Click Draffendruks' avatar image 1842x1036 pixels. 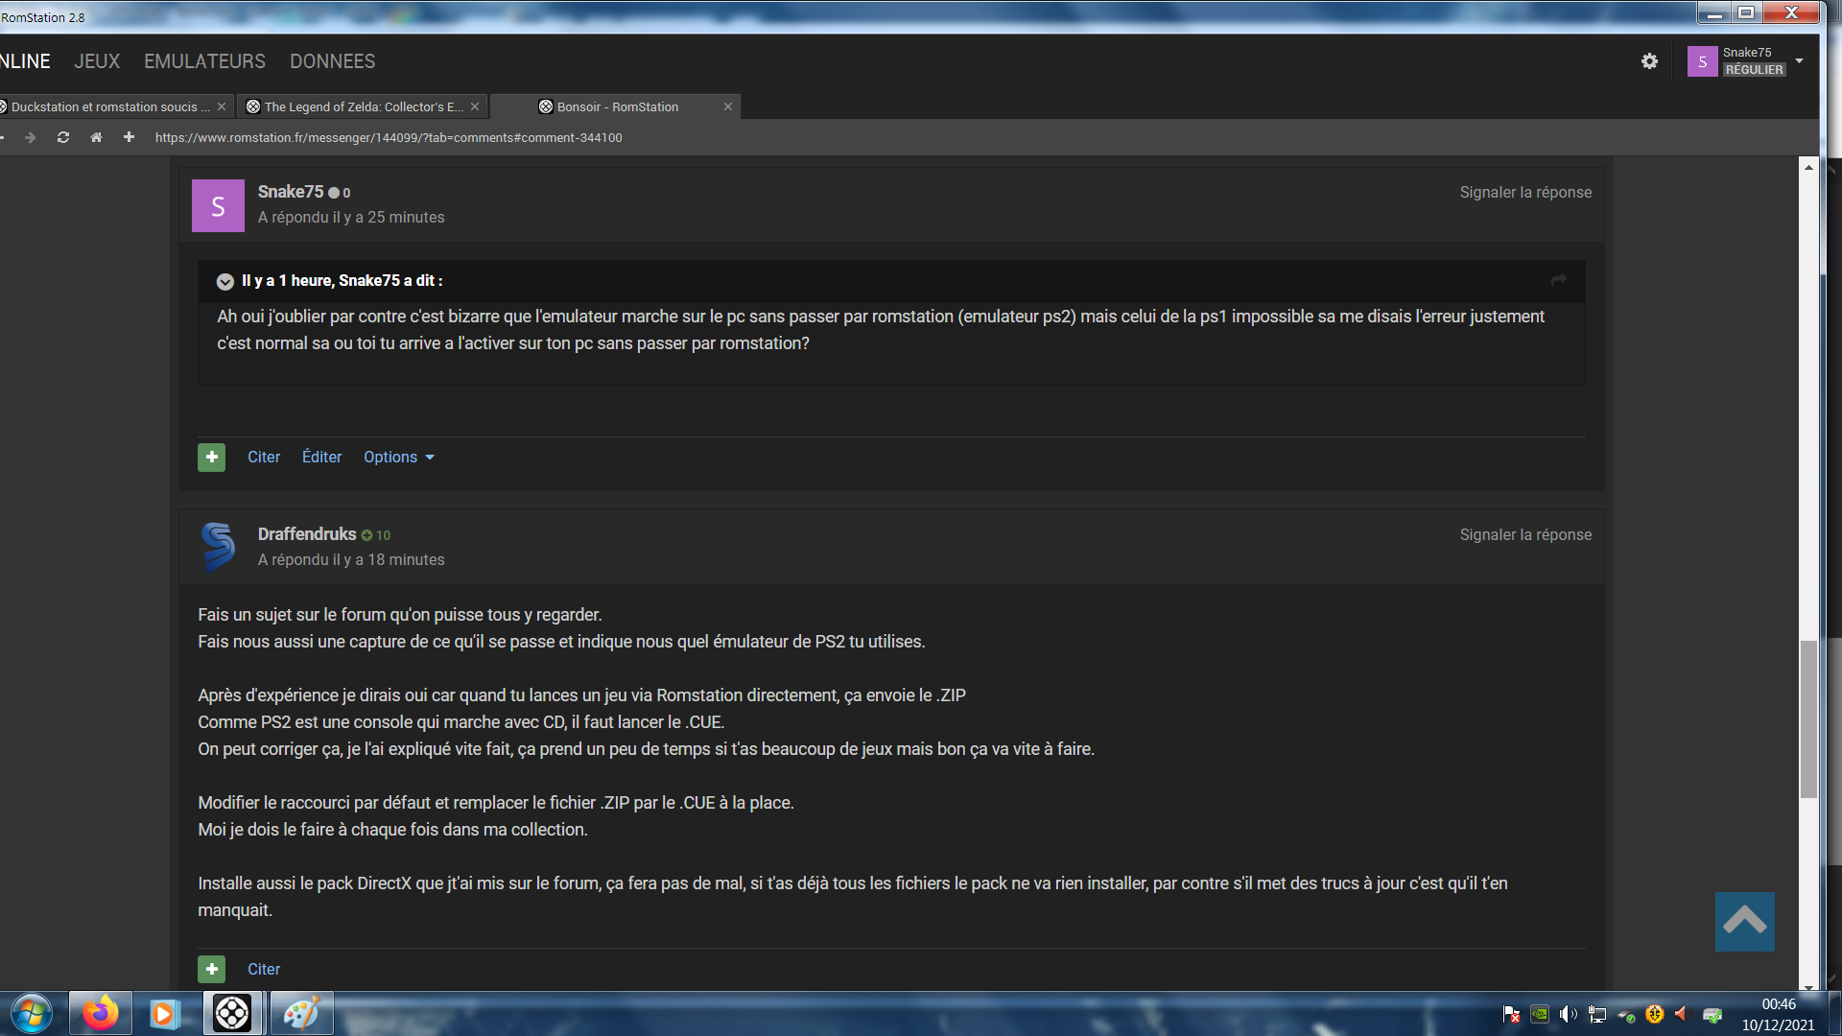tap(218, 548)
